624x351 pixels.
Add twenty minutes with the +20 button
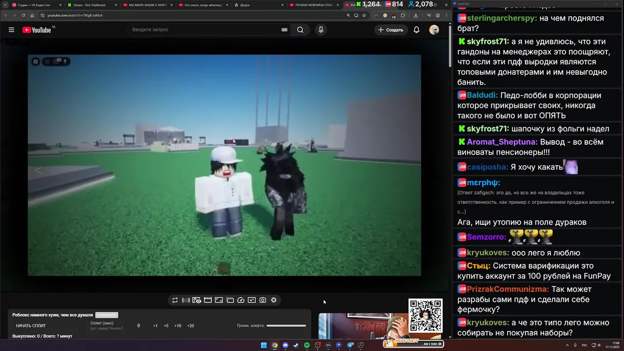point(191,326)
